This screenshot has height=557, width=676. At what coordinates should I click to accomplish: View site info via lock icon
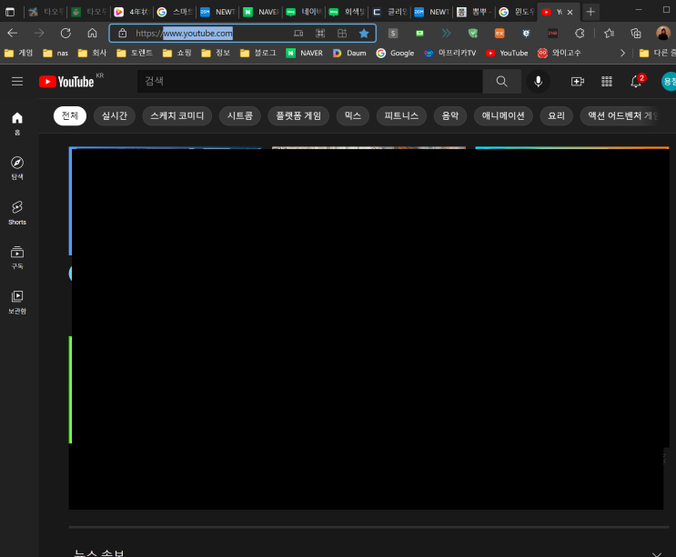pyautogui.click(x=123, y=33)
